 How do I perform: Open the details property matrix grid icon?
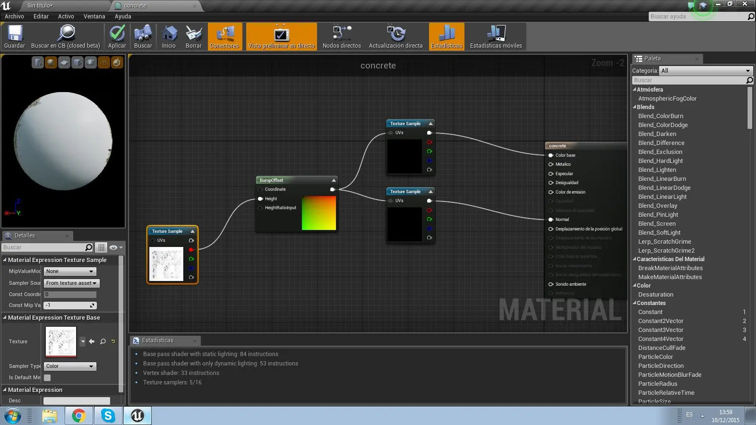(x=101, y=247)
